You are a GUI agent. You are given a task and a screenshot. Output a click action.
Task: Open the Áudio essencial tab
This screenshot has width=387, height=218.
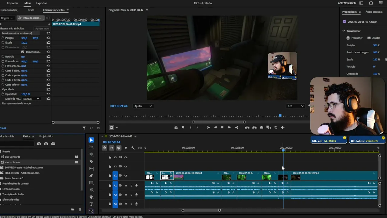[x=374, y=12]
